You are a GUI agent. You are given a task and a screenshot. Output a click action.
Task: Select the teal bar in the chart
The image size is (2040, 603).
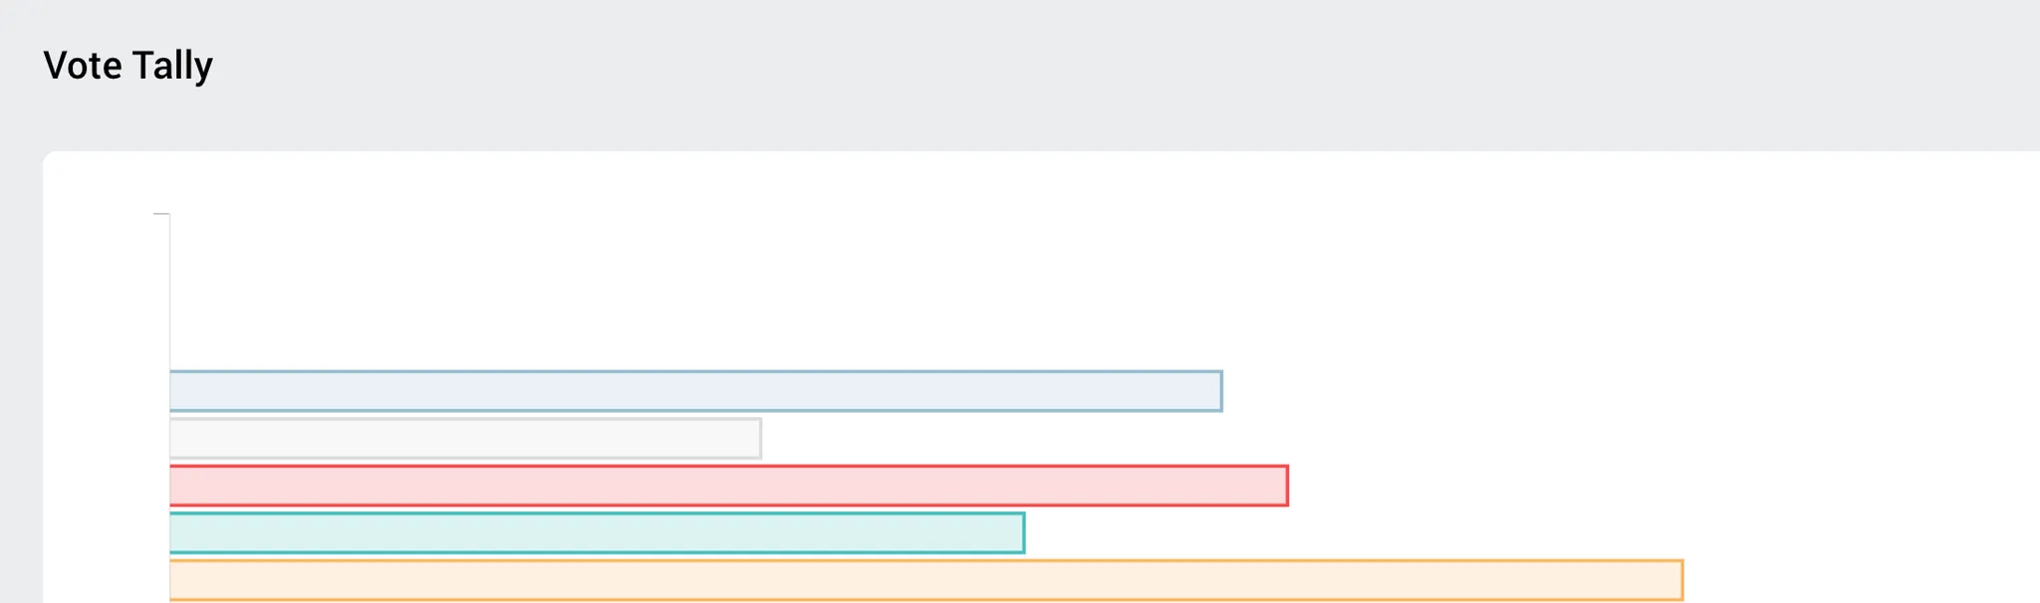pos(597,533)
